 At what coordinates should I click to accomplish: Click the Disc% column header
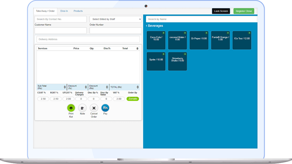(107, 49)
